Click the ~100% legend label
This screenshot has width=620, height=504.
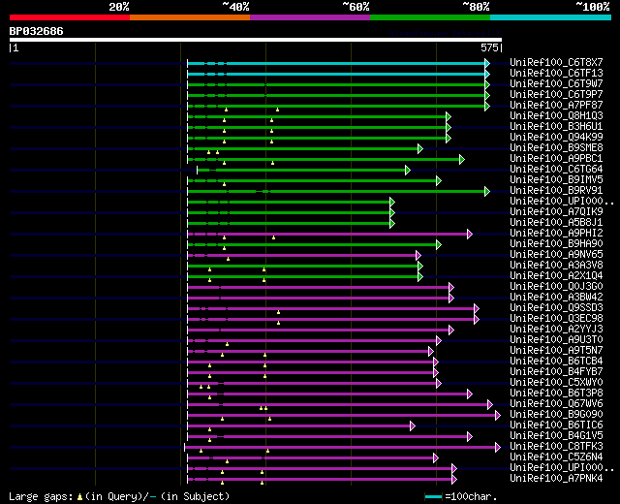point(593,7)
